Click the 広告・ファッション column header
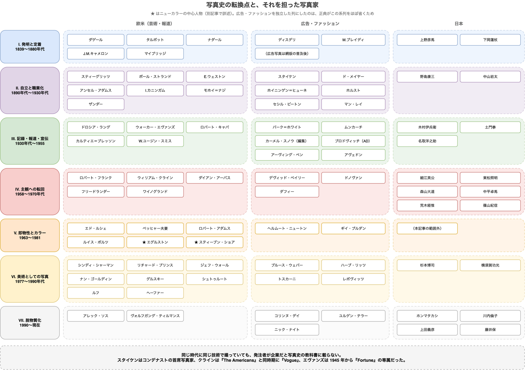Image resolution: width=525 pixels, height=370 pixels. 320,24
